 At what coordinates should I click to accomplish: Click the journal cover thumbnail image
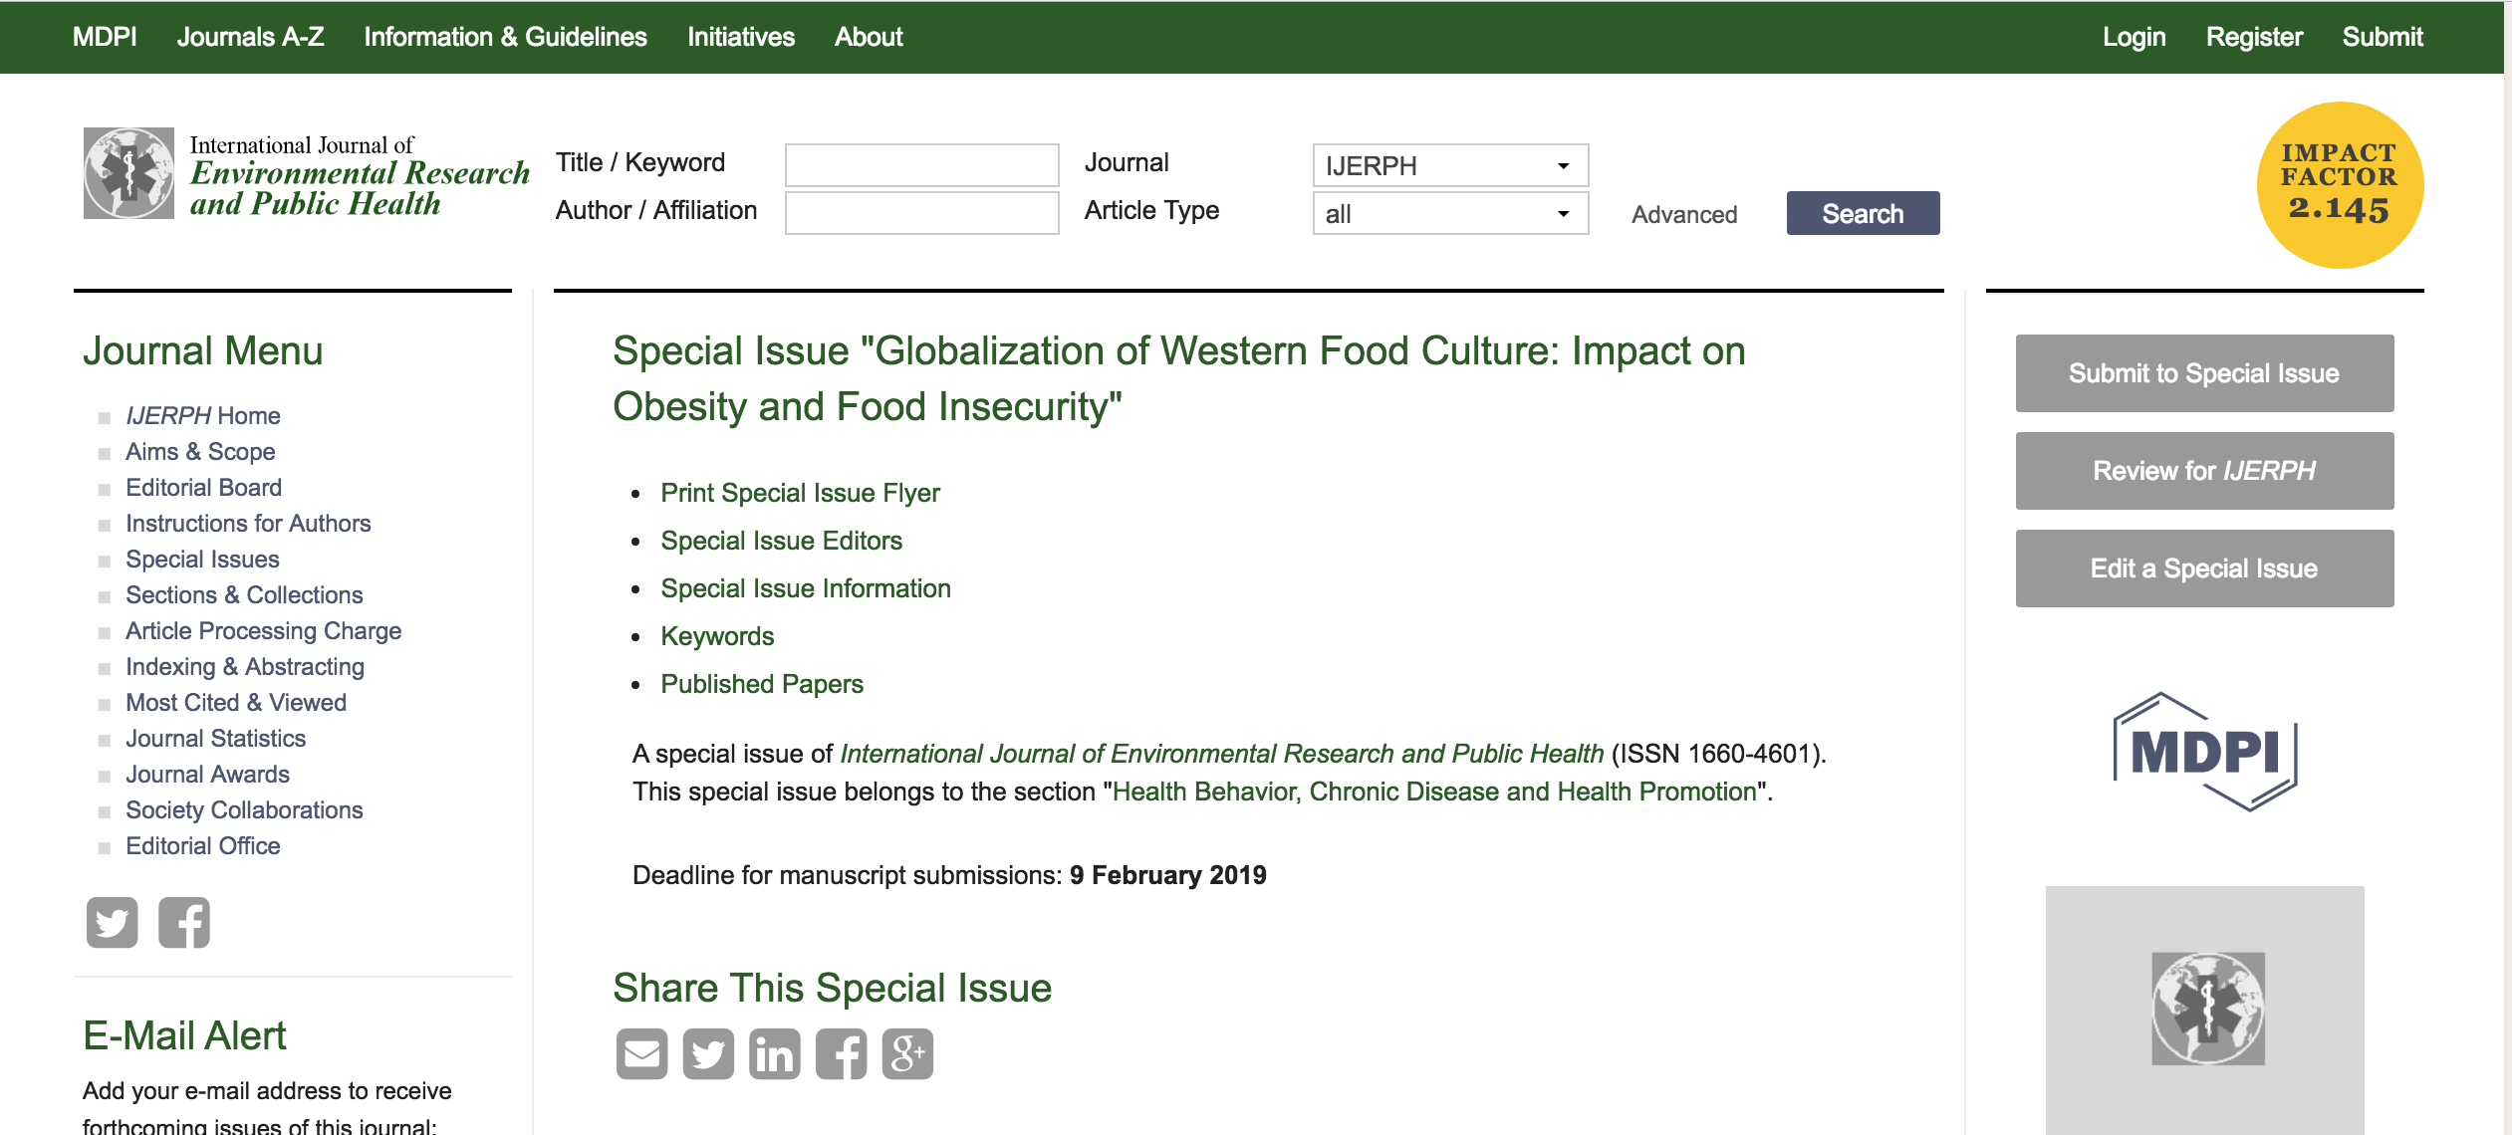[x=2204, y=1009]
